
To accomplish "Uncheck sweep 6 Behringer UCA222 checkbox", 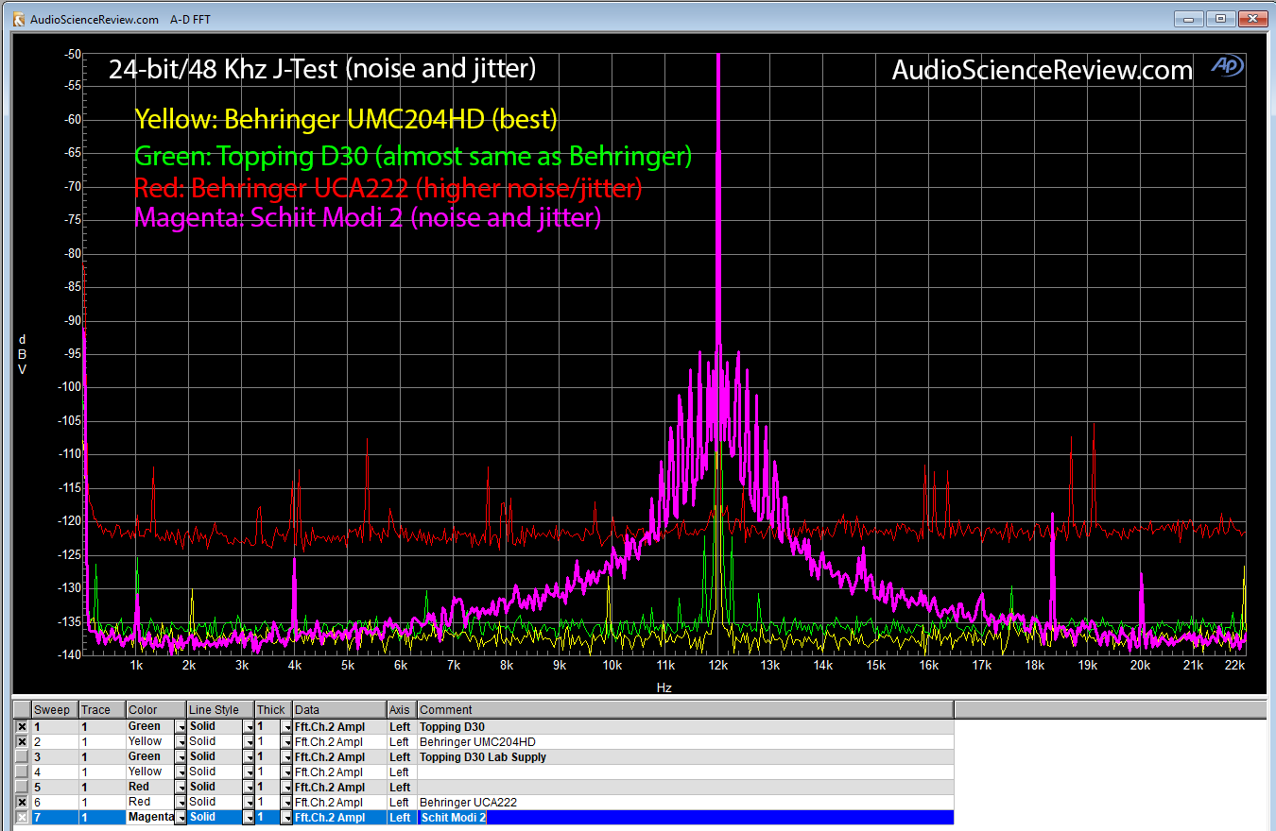I will (x=22, y=802).
